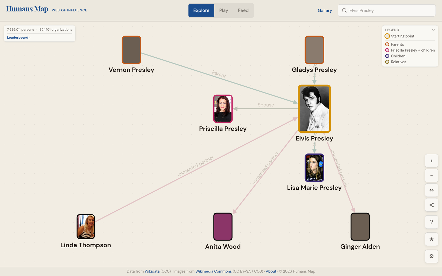This screenshot has height=276, width=442.
Task: Click the Priscilla Presley + children legend circle
Action: [387, 50]
